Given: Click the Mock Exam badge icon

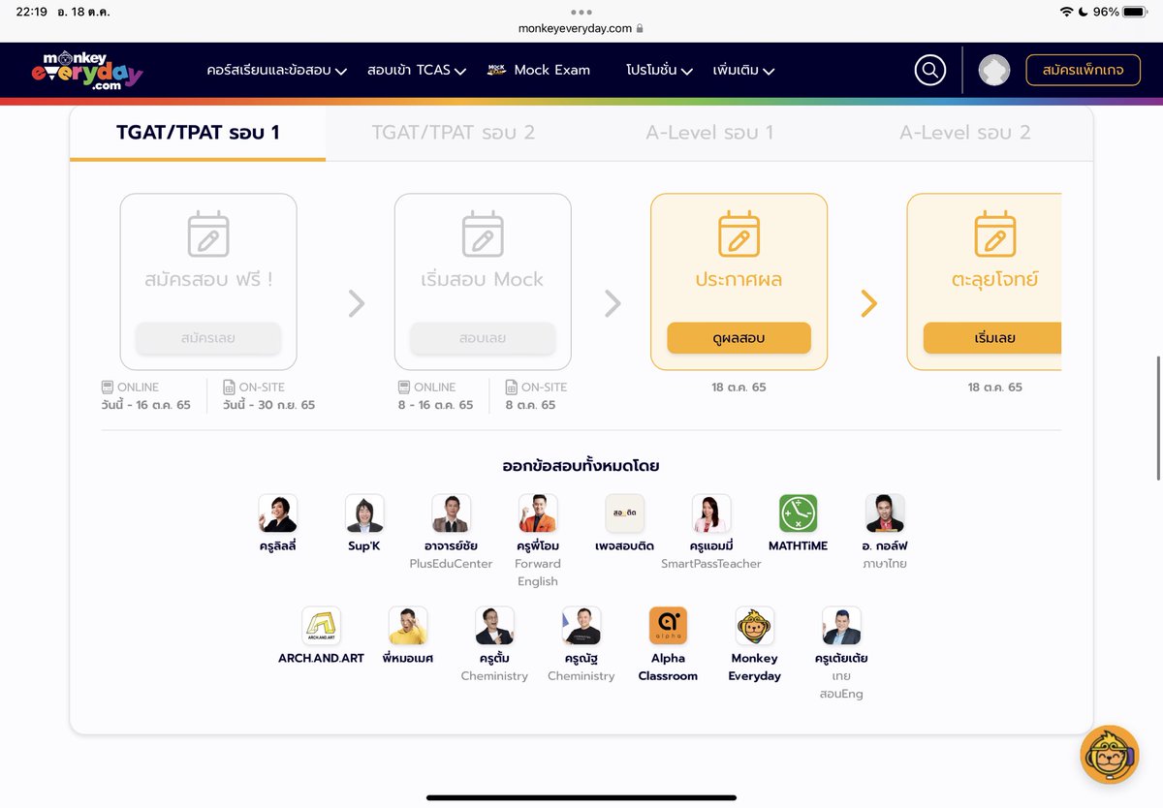Looking at the screenshot, I should tap(497, 70).
